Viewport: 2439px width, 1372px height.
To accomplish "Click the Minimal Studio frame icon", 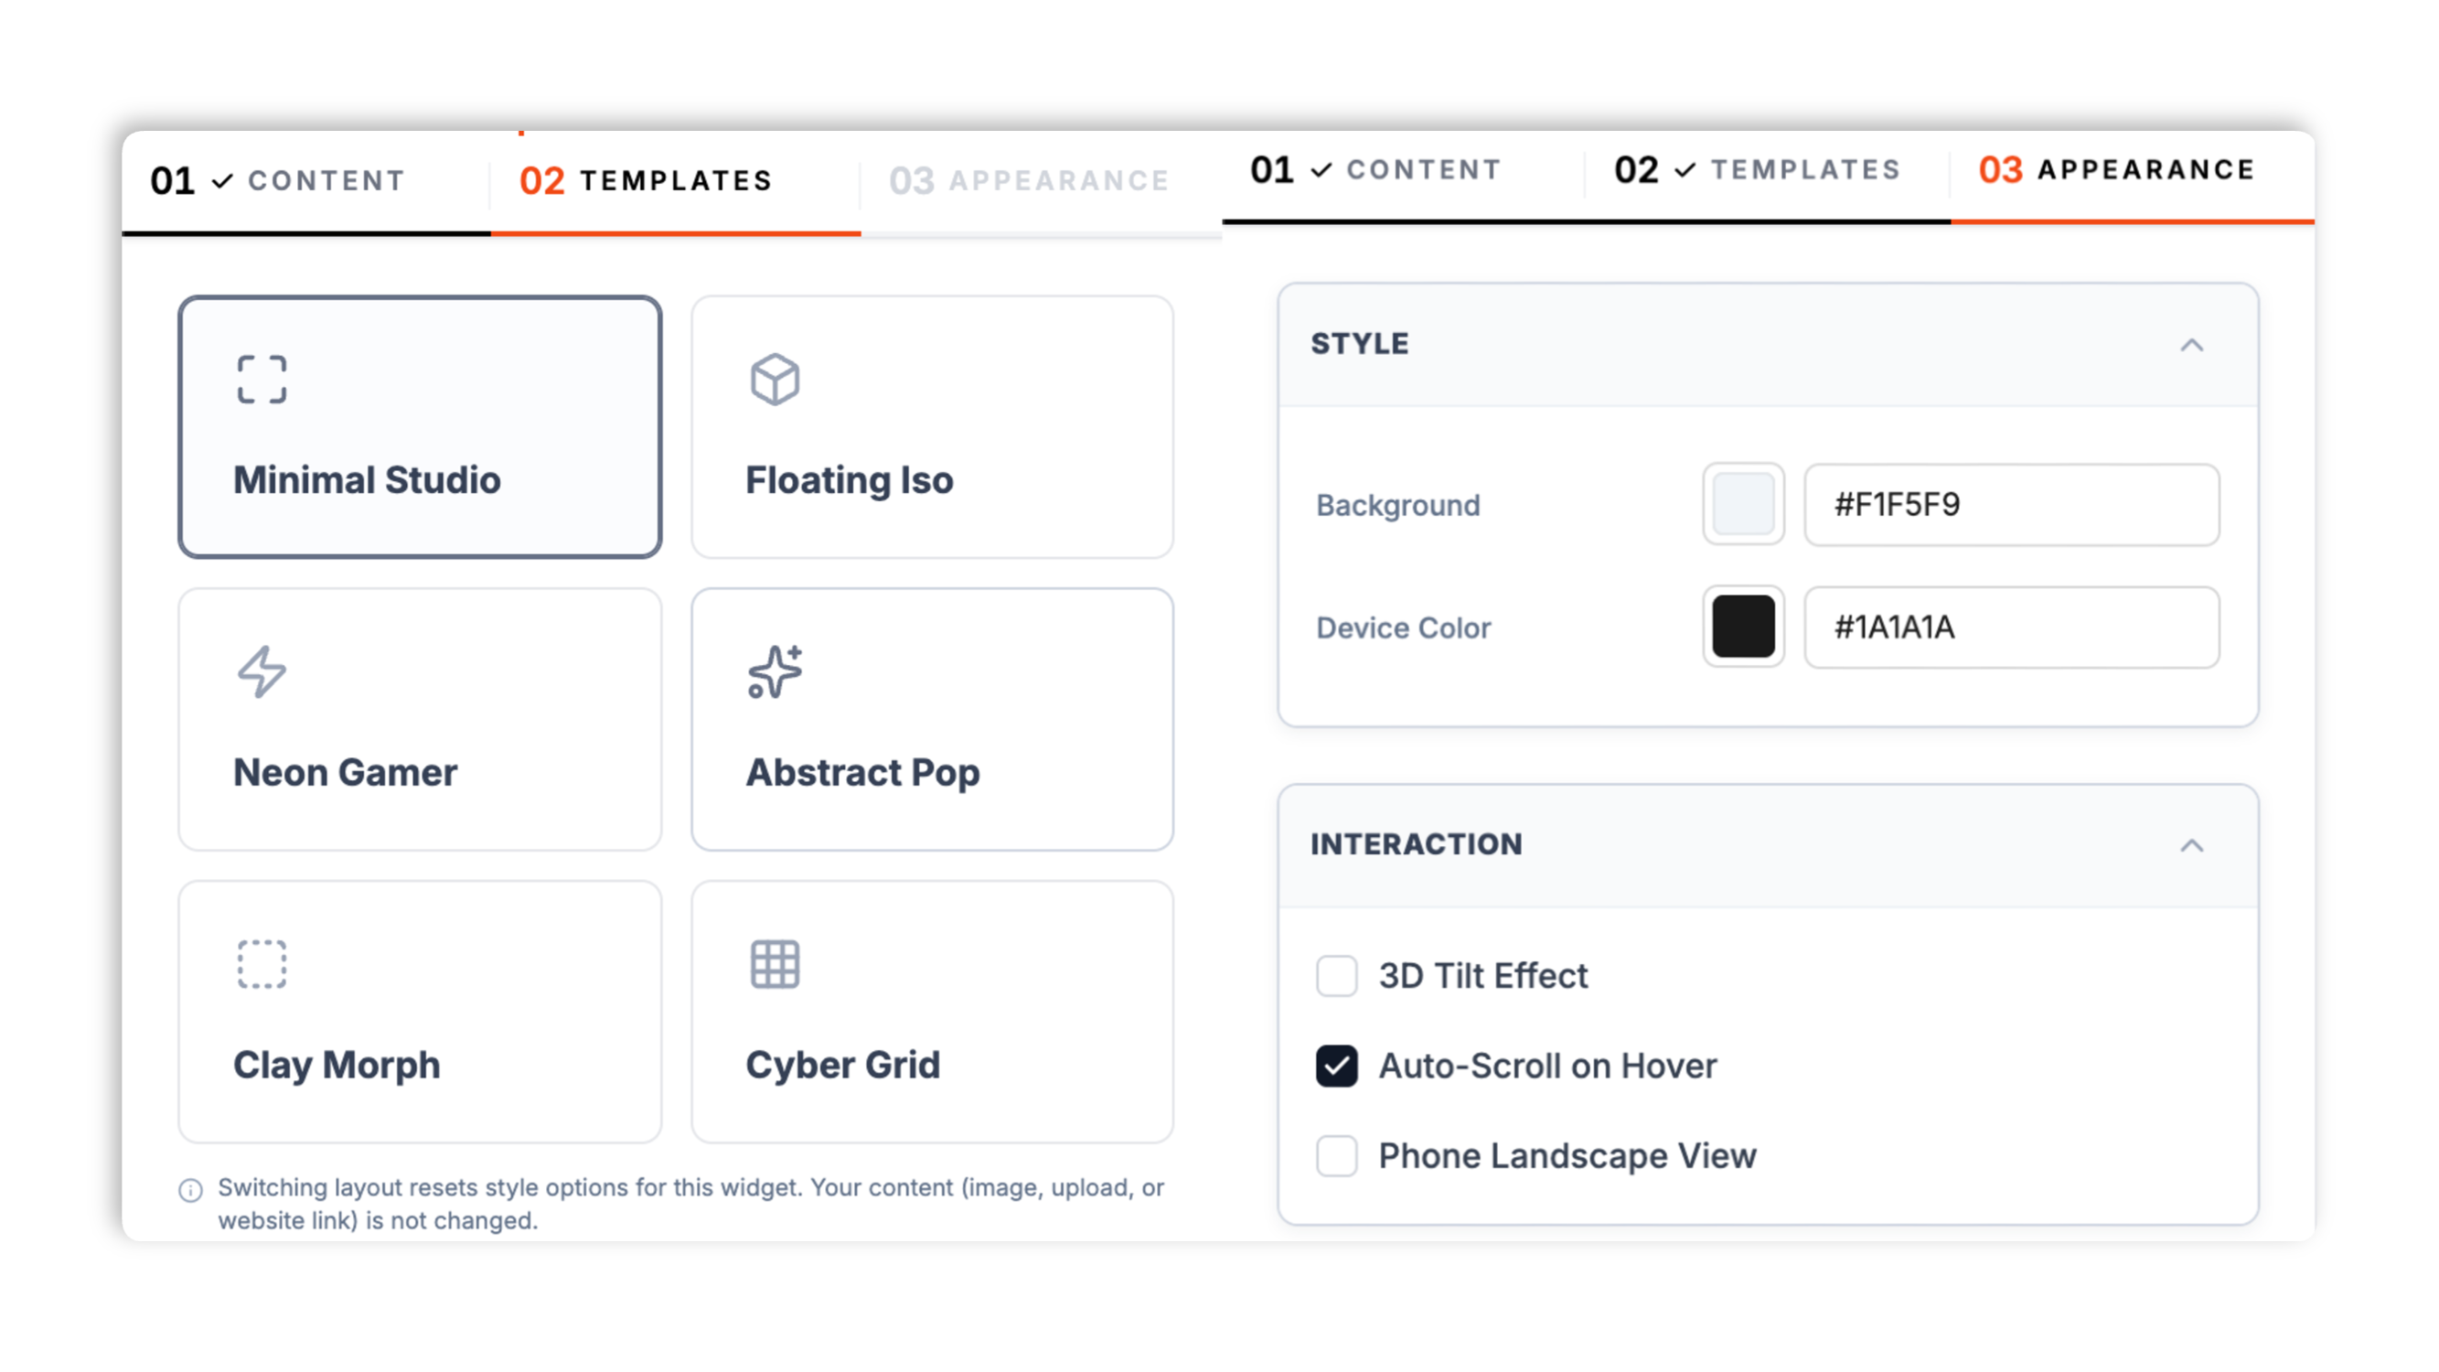I will 262,380.
